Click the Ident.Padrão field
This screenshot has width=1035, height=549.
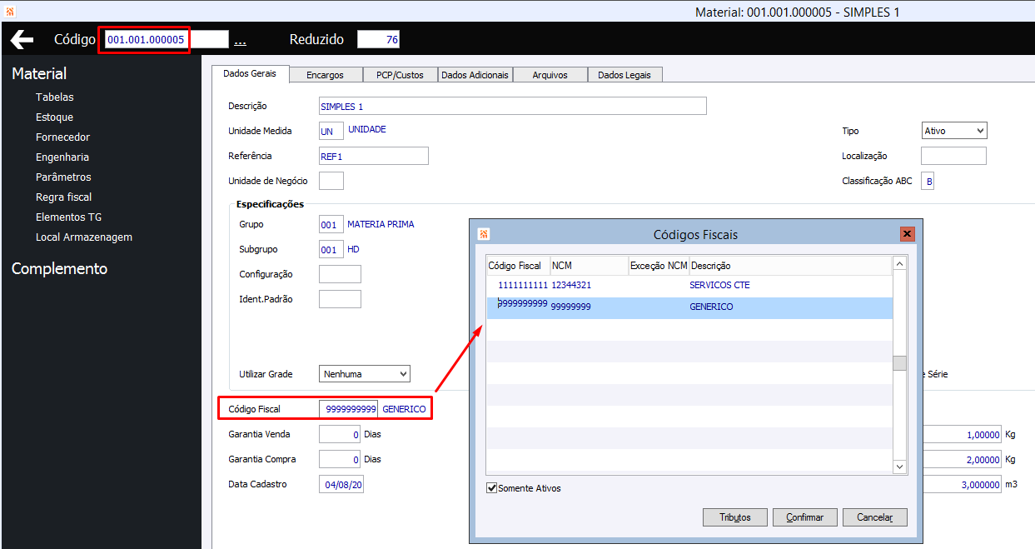point(340,299)
